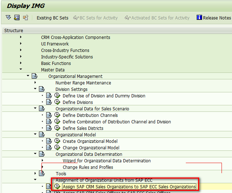This screenshot has height=193, width=232.
Task: Select Define Distribution Channels text
Action: pos(90,115)
